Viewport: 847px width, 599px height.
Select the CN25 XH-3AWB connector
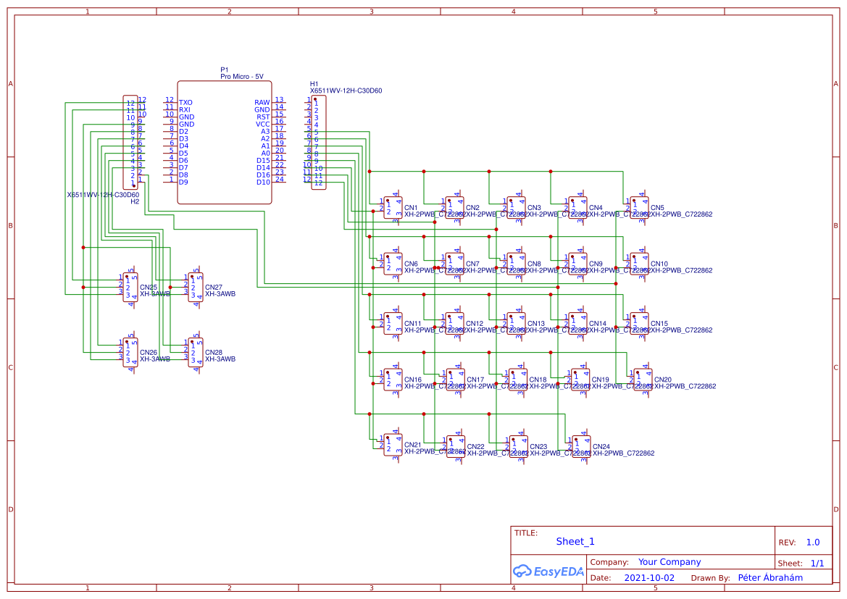(x=129, y=288)
